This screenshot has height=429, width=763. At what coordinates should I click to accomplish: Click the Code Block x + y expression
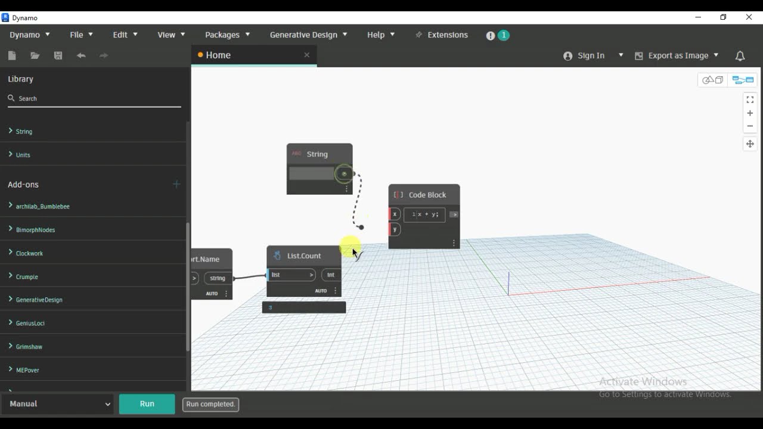click(424, 214)
